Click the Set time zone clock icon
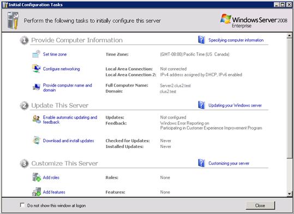Screen dimensions: 294x214 pyautogui.click(x=36, y=54)
